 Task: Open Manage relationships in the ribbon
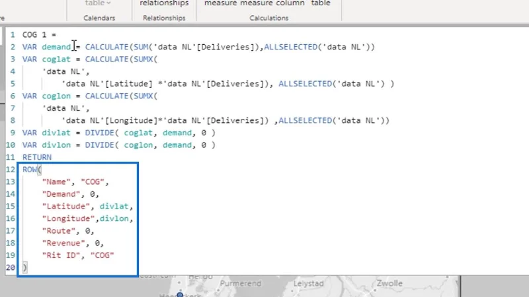164,3
